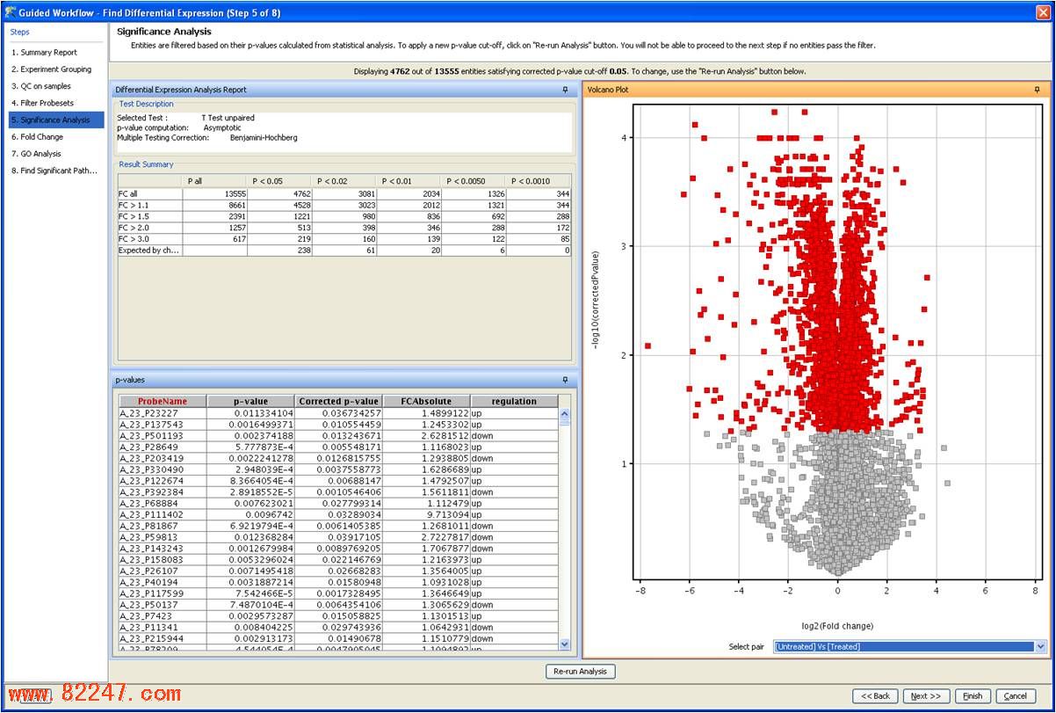Select probe row A_23_P68884
Viewport: 1056px width, 713px height.
point(338,504)
